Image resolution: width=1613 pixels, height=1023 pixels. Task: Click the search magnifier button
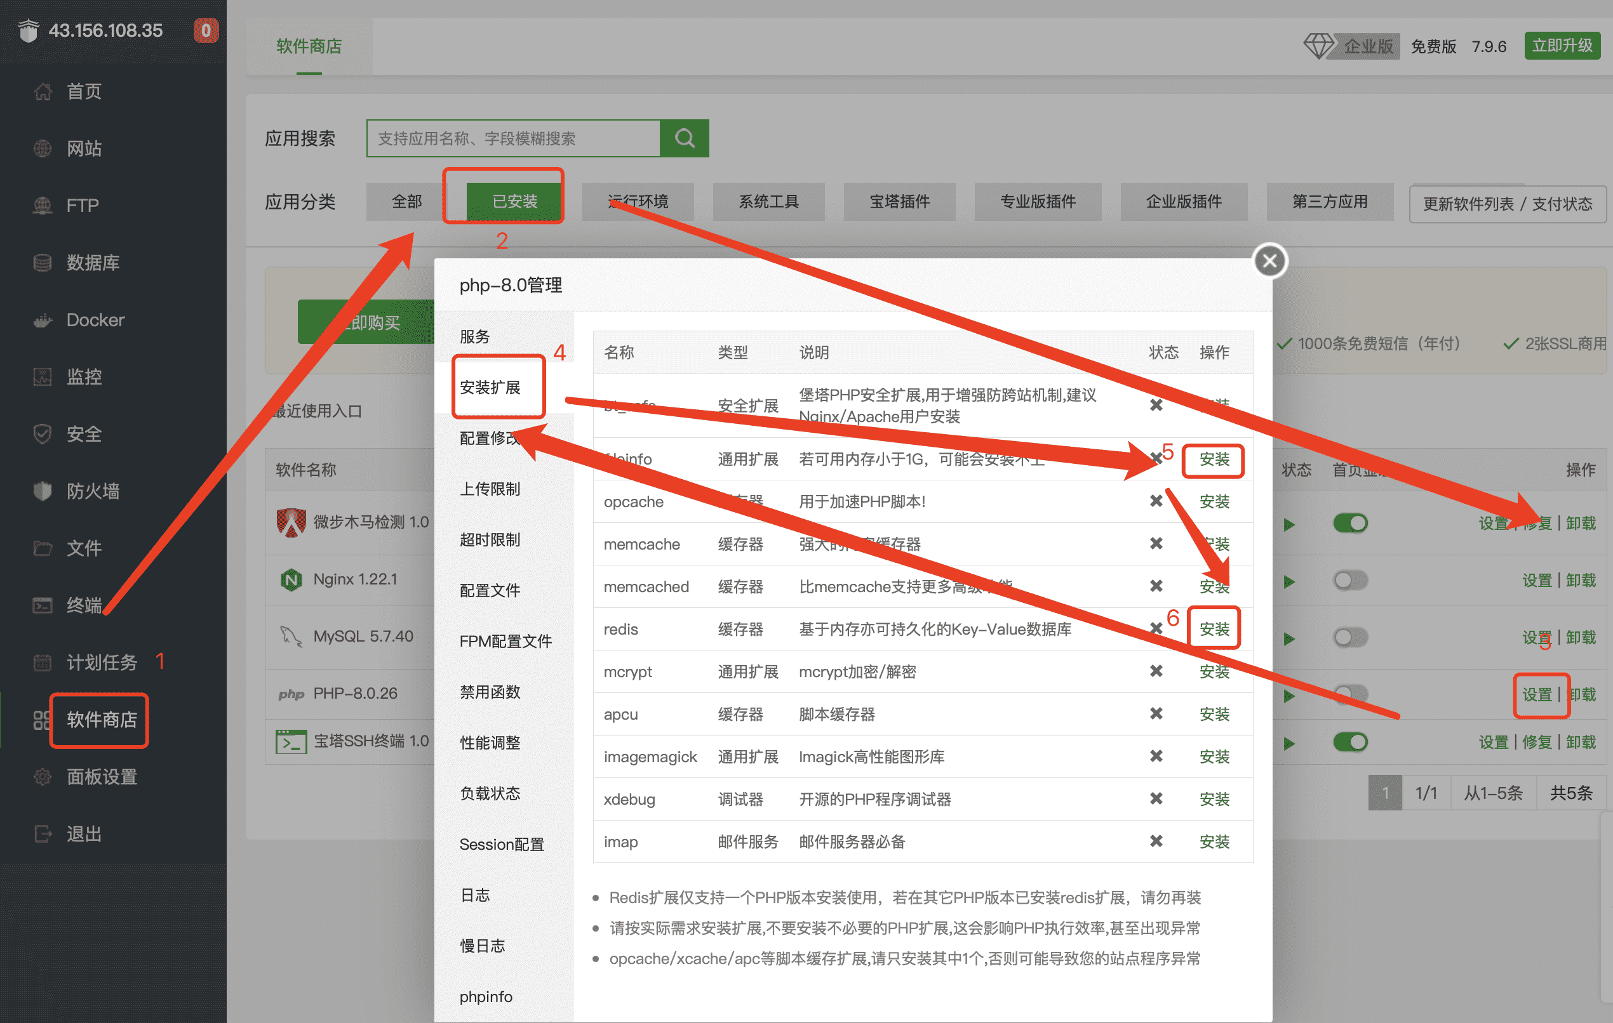click(684, 138)
